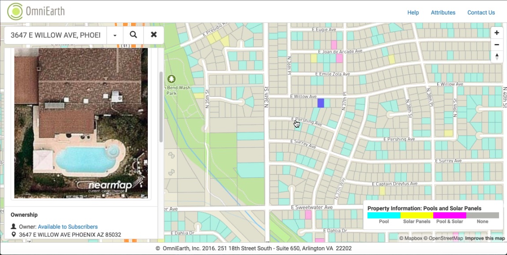Click the Bend Wash Park tree icon
Image resolution: width=507 pixels, height=255 pixels.
171,79
